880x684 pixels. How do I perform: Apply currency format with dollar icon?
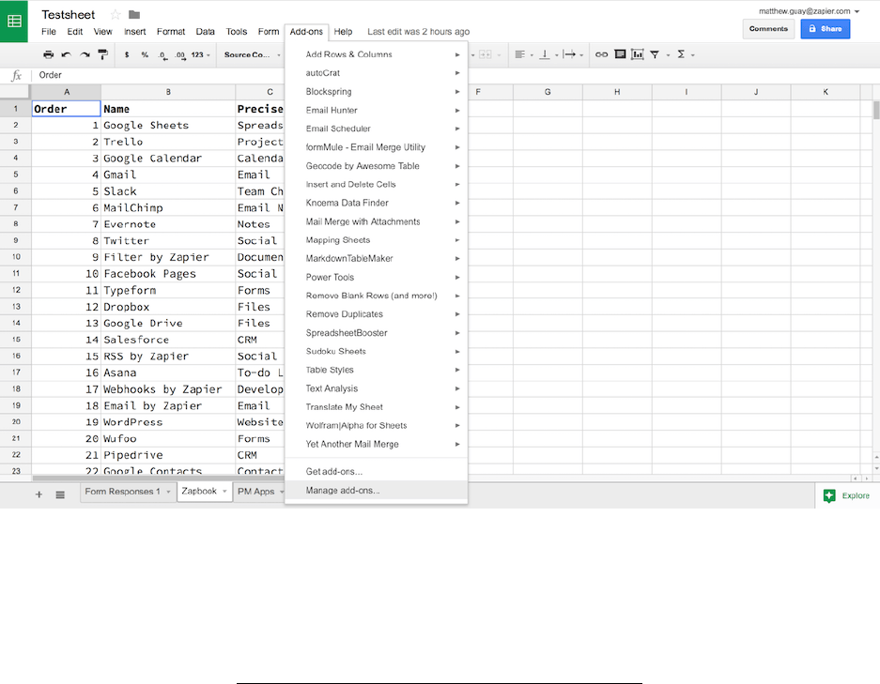[127, 54]
